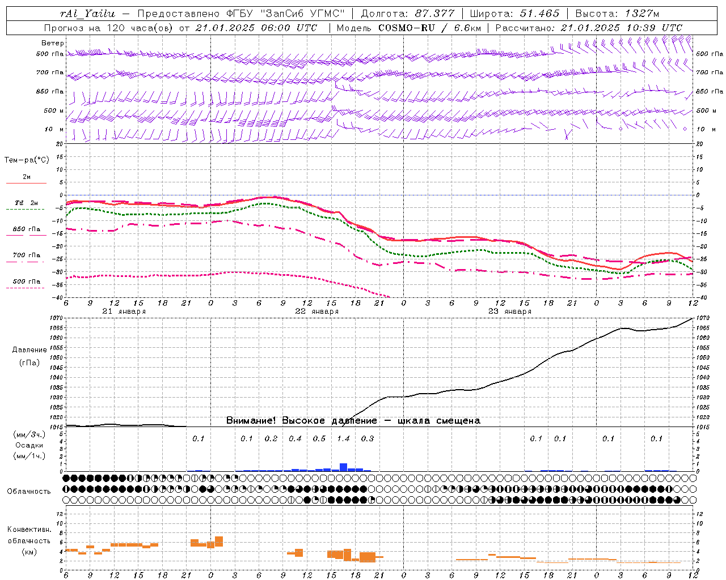Image resolution: width=726 pixels, height=580 pixels.
Task: Select the Тем-ра(°C) temperature panel title
Action: pyautogui.click(x=27, y=160)
